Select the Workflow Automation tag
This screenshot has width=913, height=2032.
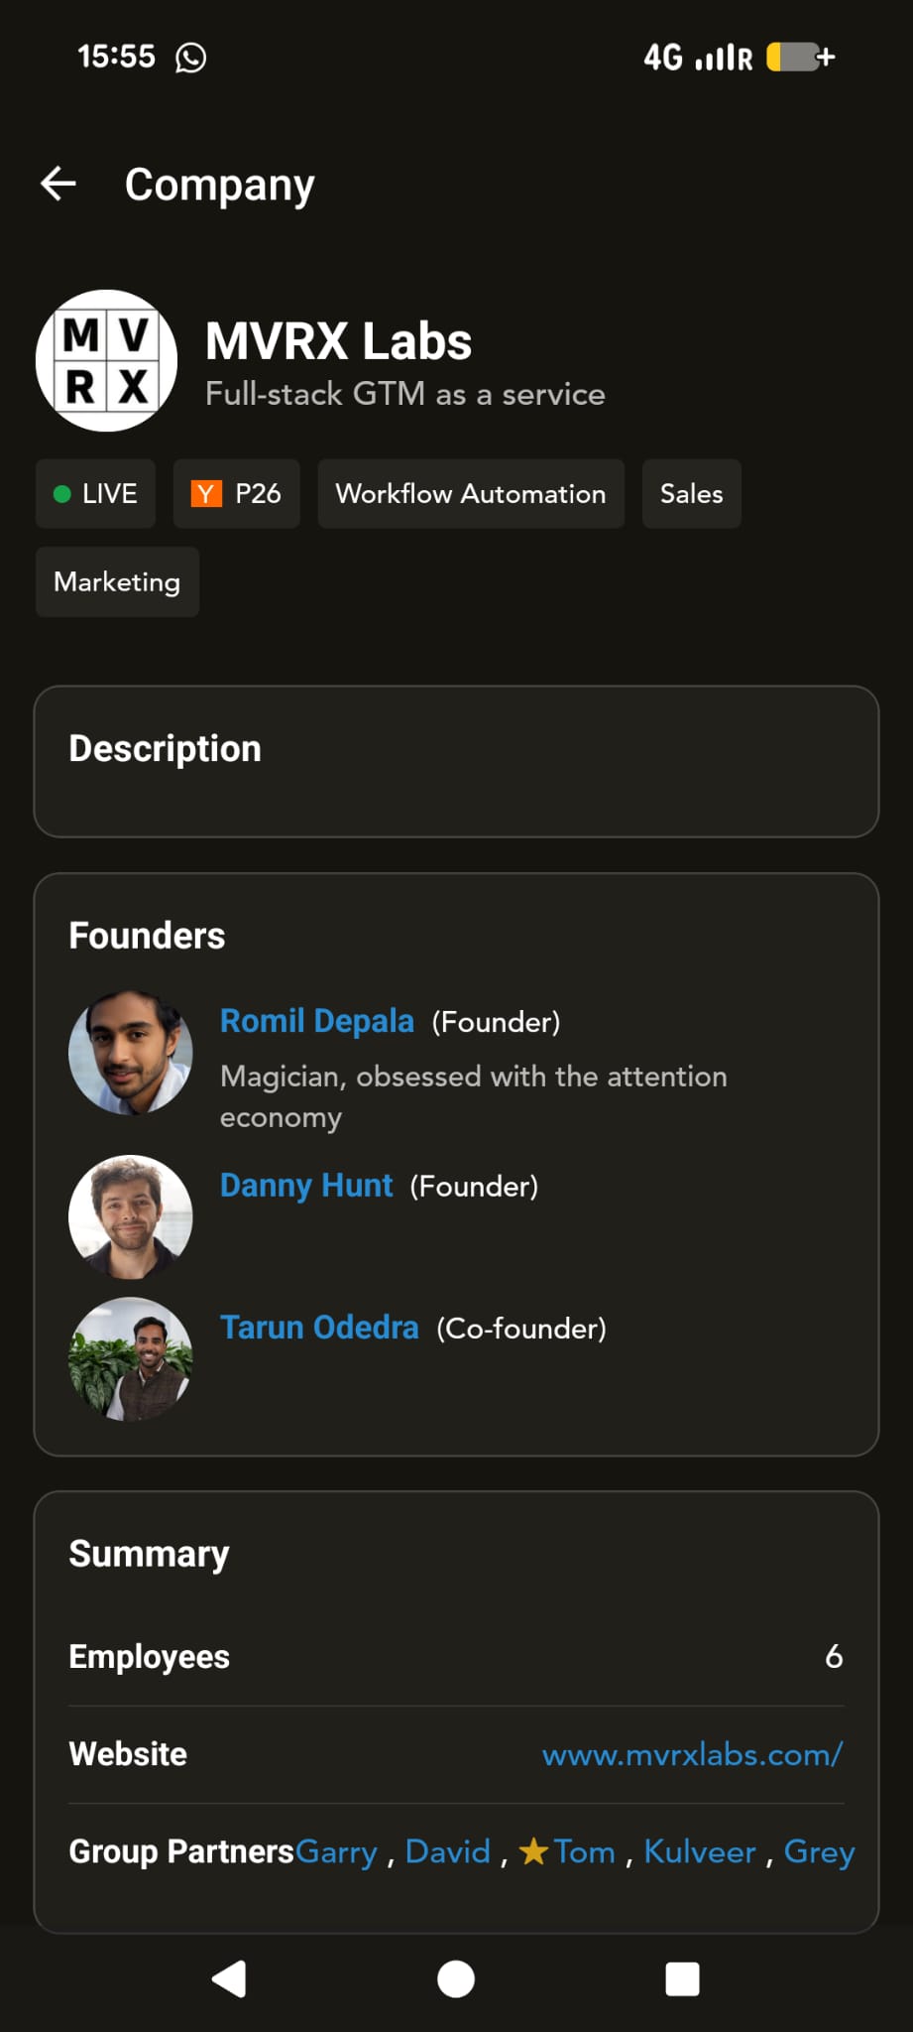(x=470, y=493)
